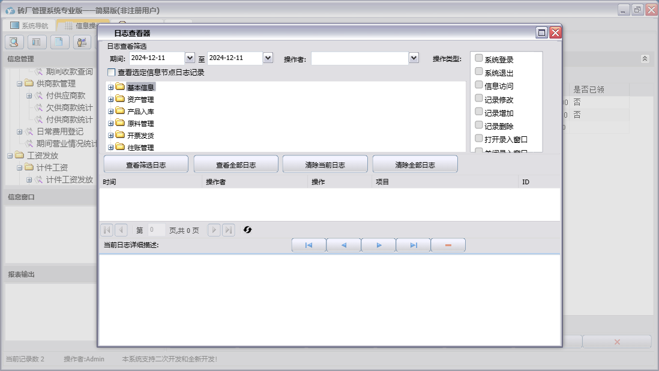
Task: Expand the 开票发货 tree node
Action: coord(110,135)
